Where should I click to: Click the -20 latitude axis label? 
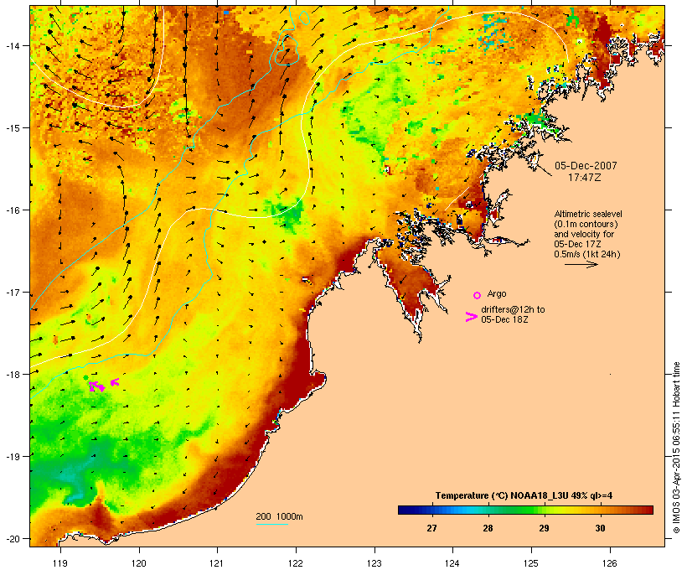pyautogui.click(x=12, y=539)
